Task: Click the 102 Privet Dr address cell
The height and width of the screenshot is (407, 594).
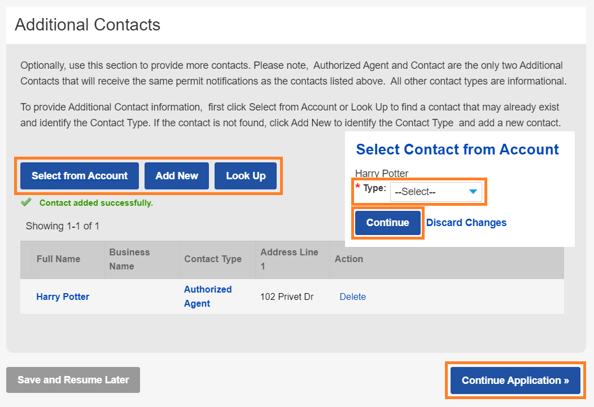Action: coord(287,297)
